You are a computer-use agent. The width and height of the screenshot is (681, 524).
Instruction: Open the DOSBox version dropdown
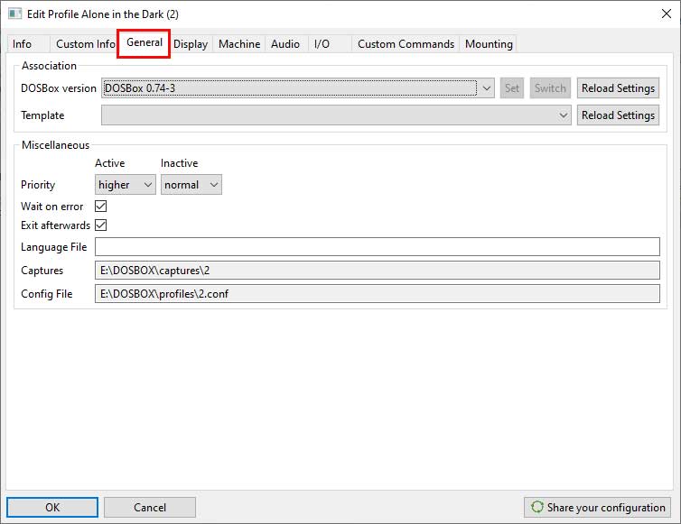pyautogui.click(x=298, y=88)
